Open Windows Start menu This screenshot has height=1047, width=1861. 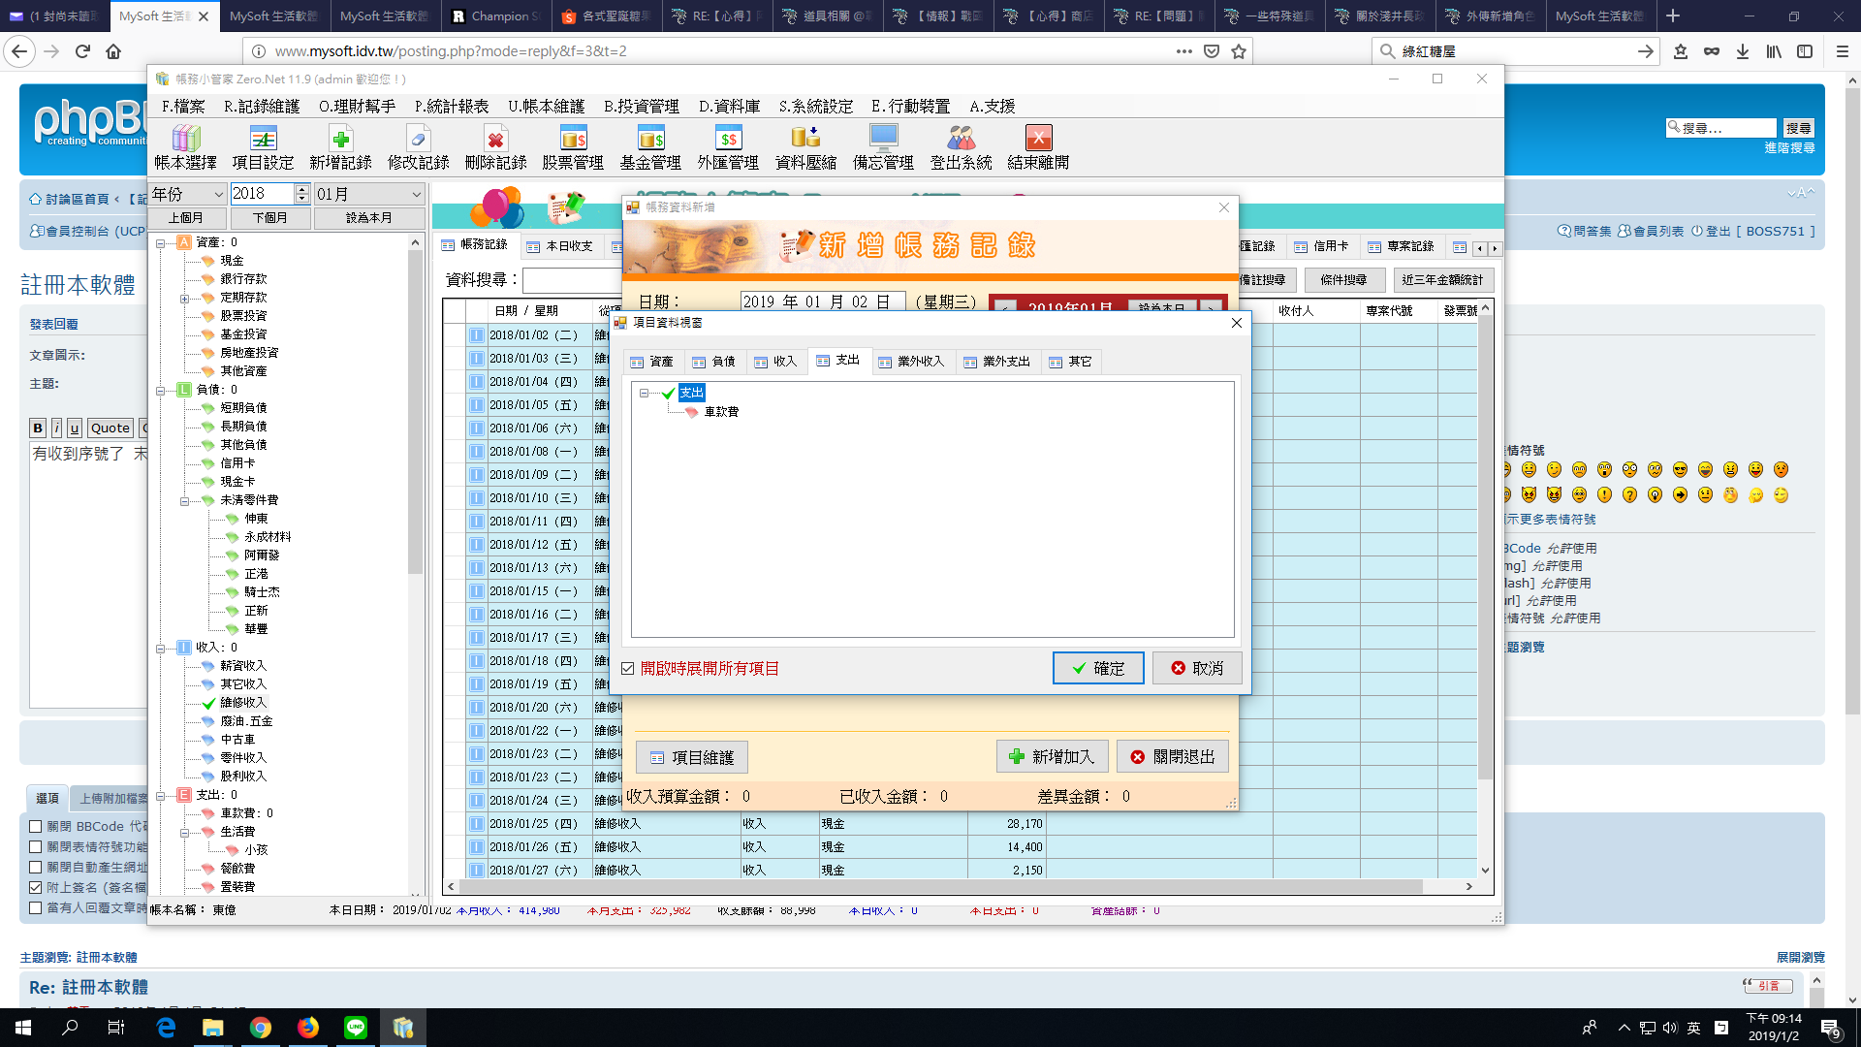click(23, 1028)
